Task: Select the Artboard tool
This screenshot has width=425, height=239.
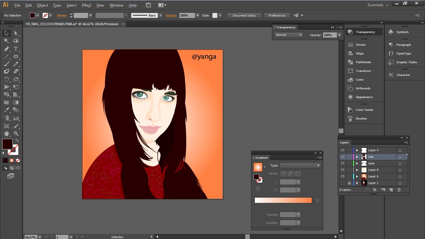Action: point(7,126)
